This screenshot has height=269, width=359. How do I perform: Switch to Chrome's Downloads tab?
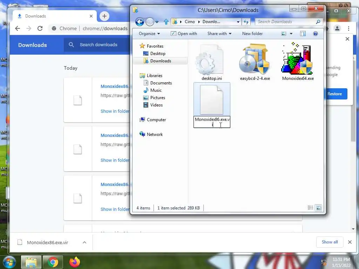55,16
